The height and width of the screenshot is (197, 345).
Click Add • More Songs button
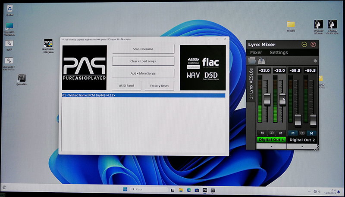coord(143,73)
